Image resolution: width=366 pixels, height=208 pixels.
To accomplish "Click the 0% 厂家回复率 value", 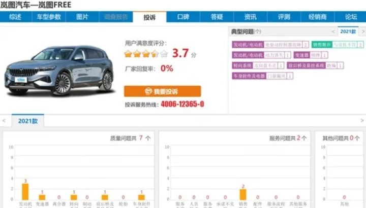I will 167,68.
